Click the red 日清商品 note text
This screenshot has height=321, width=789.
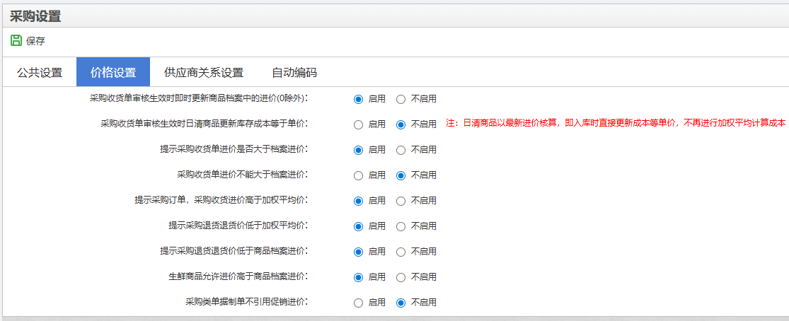616,123
